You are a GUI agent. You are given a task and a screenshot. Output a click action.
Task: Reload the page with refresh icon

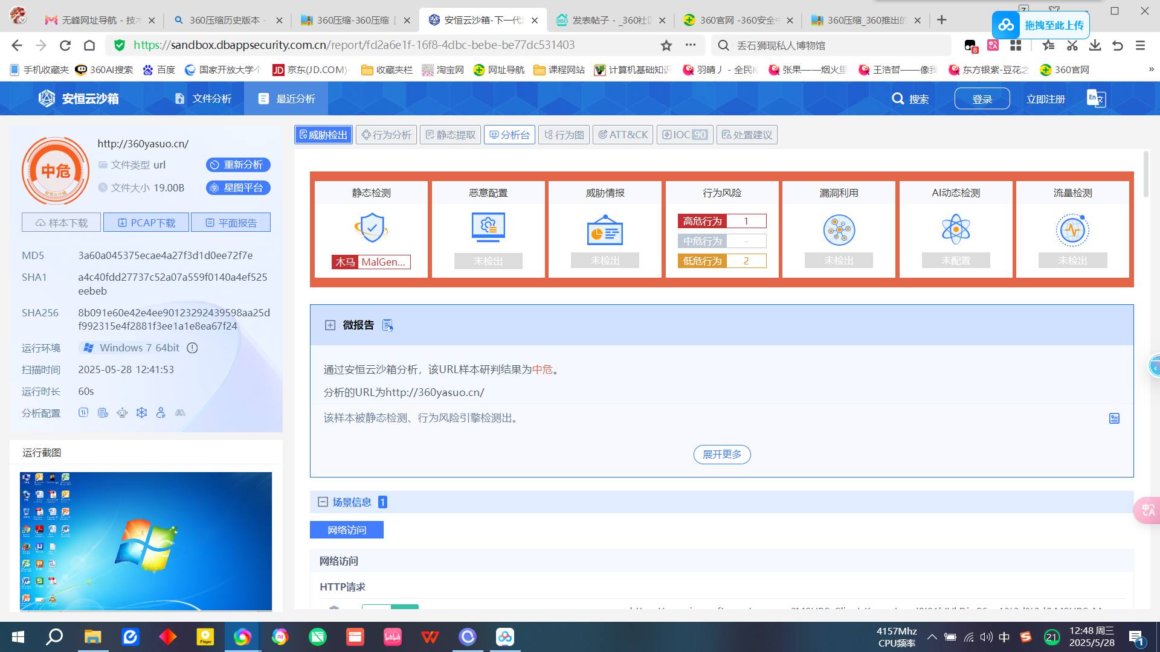65,45
